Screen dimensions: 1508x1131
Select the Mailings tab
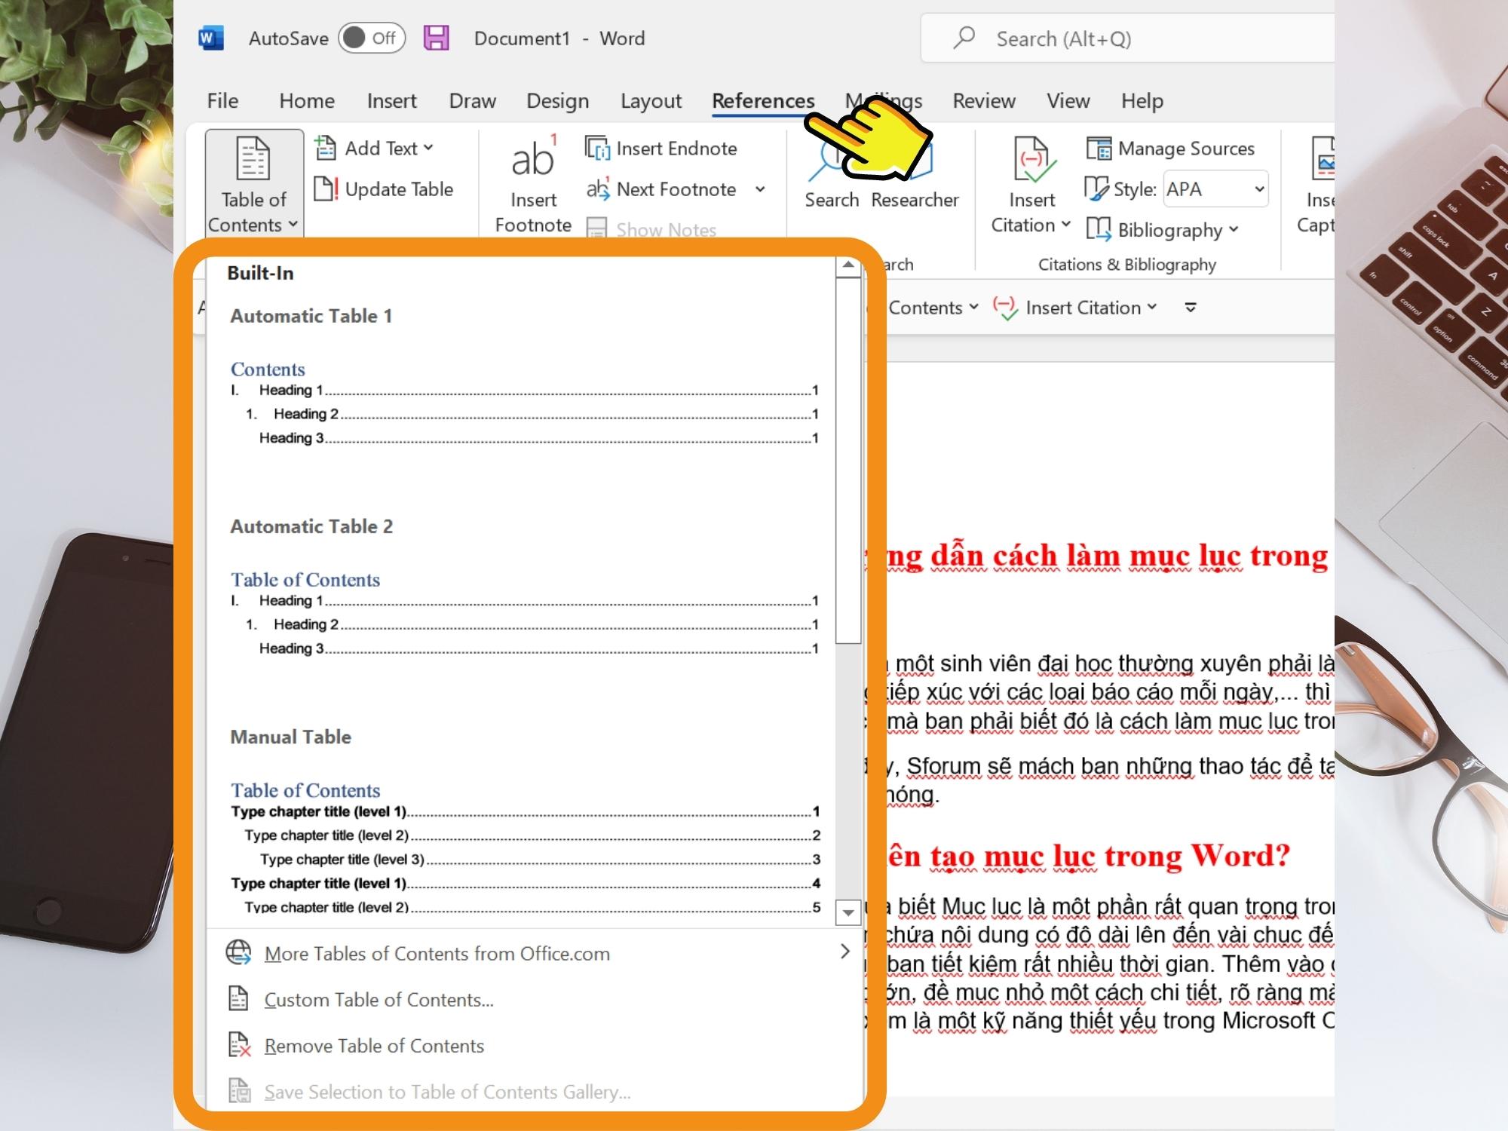coord(884,100)
